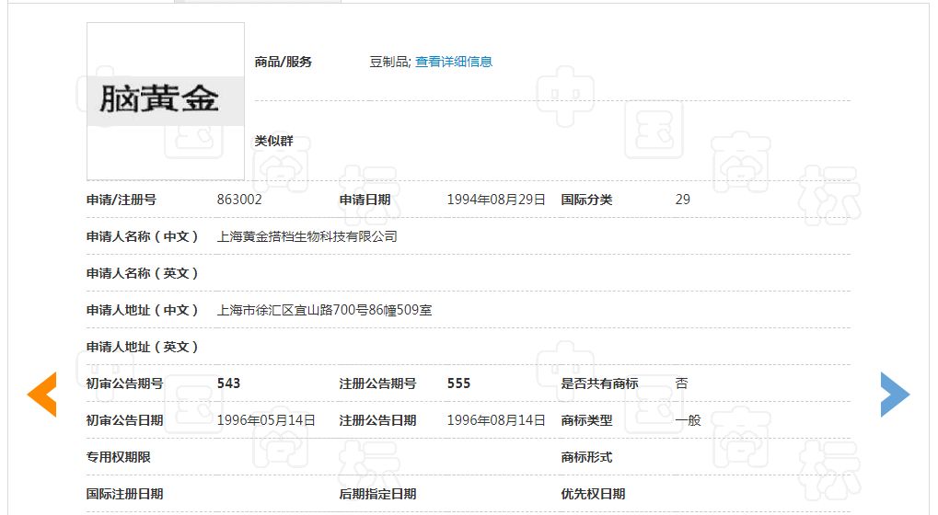
Task: Click the 后期指定日期 label
Action: (x=378, y=494)
